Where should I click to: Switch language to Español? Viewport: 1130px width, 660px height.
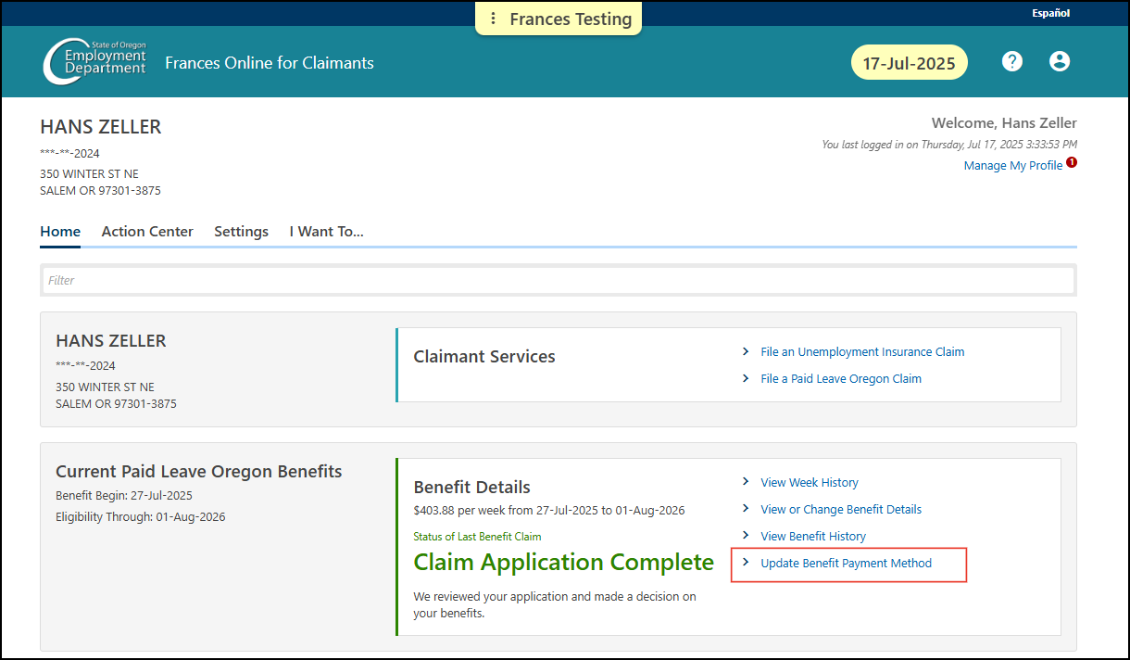1050,13
